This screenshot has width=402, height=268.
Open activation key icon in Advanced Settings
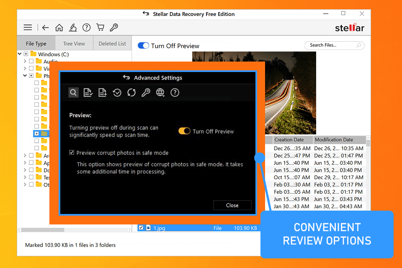click(x=146, y=92)
